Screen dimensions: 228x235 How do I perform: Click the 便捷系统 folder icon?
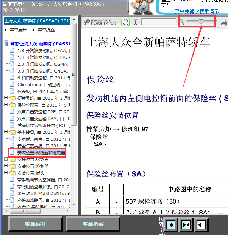pyautogui.click(x=12, y=98)
